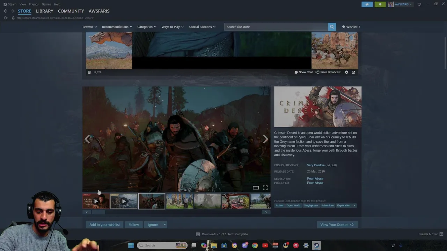Open the View menu
447x251 pixels.
23,4
